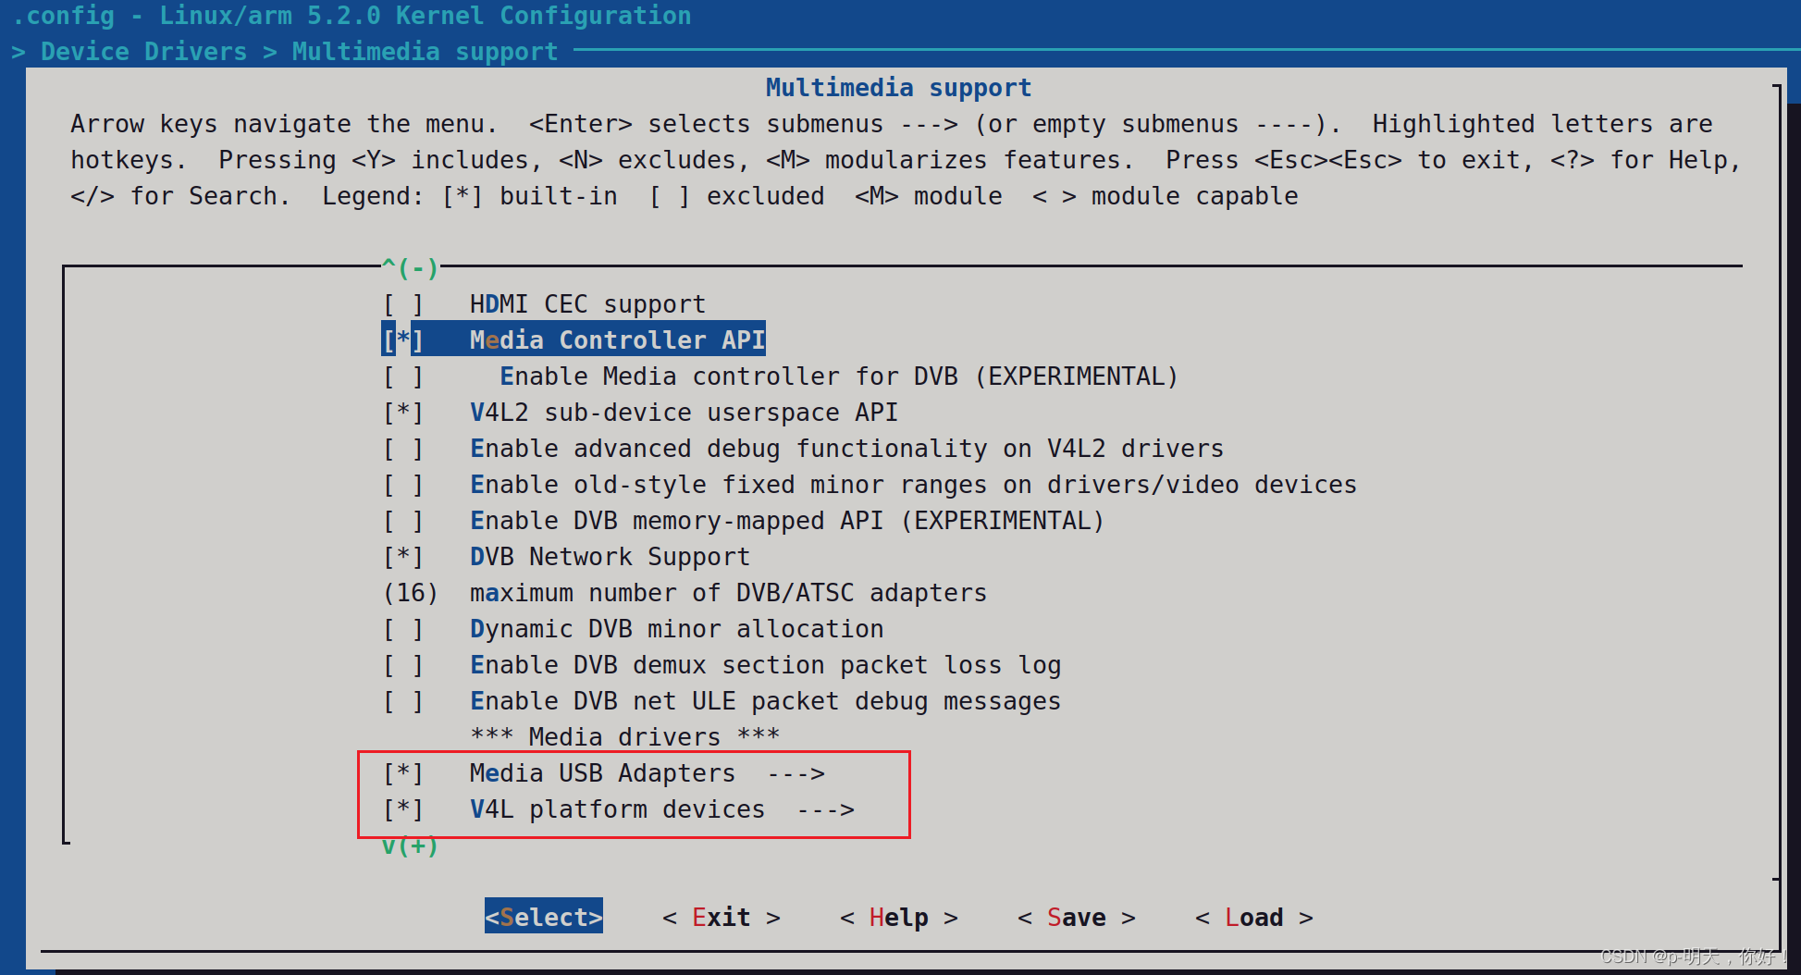This screenshot has width=1801, height=975.
Task: Enable DVB net ULE packet debug checkbox
Action: [x=403, y=701]
